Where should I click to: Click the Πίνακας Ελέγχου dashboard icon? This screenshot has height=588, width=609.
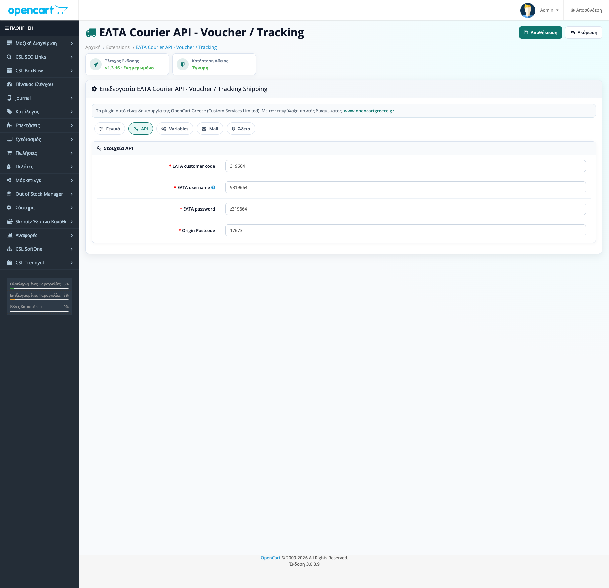click(x=9, y=84)
